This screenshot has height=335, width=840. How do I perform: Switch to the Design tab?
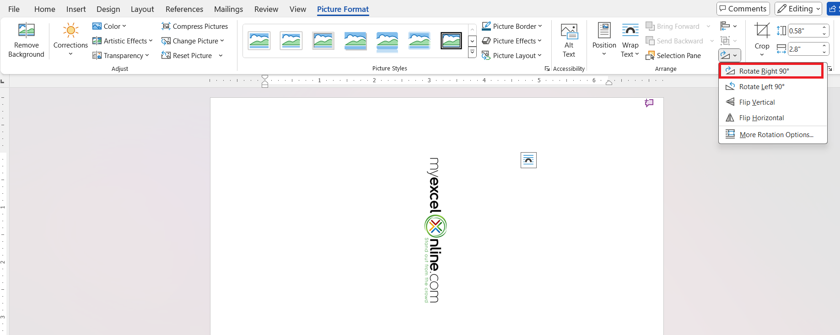click(108, 9)
